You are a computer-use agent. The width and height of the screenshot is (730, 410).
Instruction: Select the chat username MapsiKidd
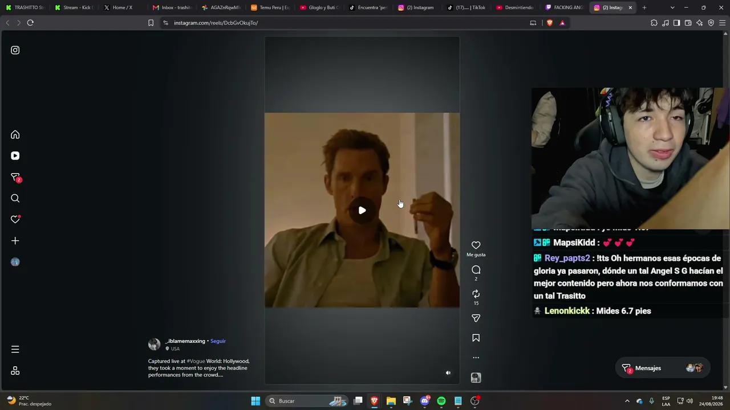coord(574,243)
